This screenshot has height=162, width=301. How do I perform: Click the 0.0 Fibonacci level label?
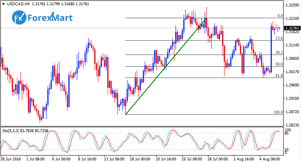(280, 15)
